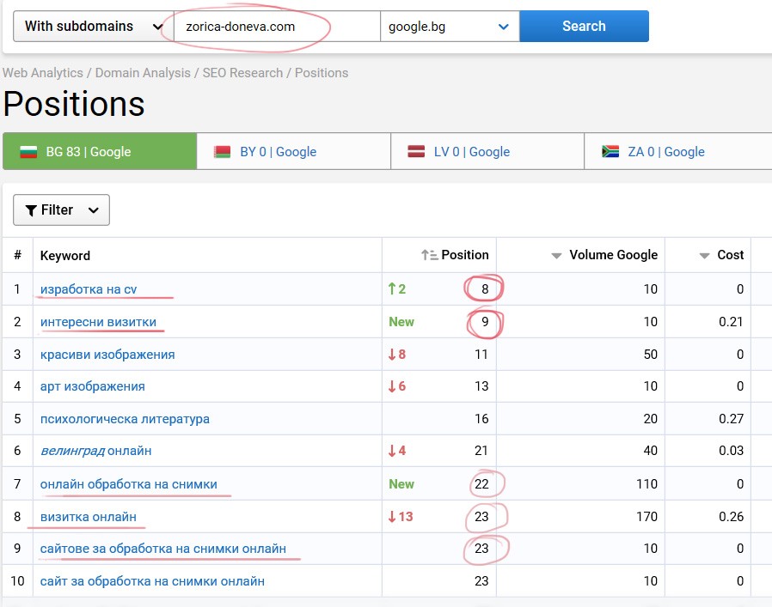
Task: Click the Bulgarian flag icon
Action: pyautogui.click(x=28, y=151)
